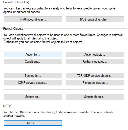128x130 pixels.
Task: Open Action objects table
Action: point(95,55)
